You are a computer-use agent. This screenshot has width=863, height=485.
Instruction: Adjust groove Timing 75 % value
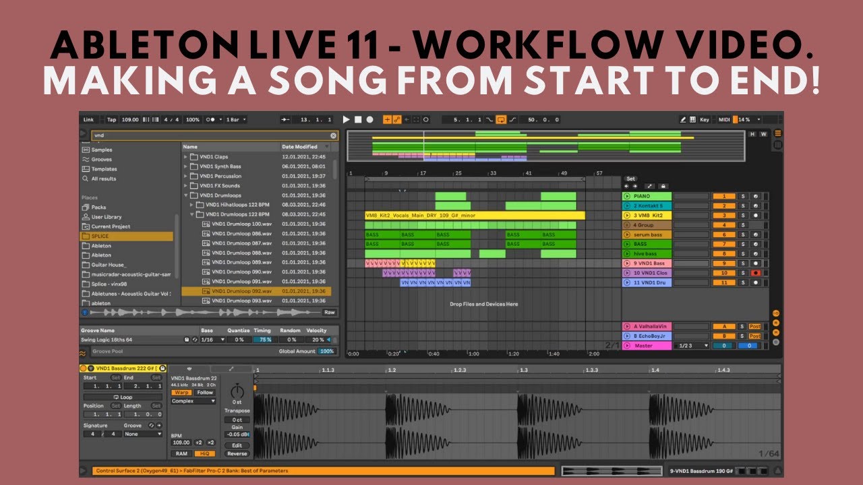tap(263, 340)
